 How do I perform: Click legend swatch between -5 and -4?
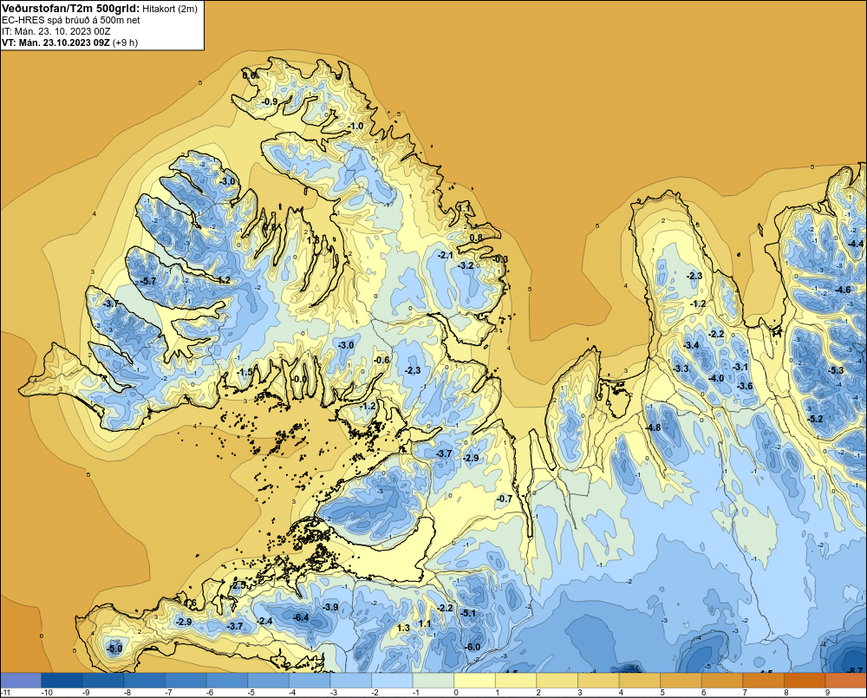point(268,681)
